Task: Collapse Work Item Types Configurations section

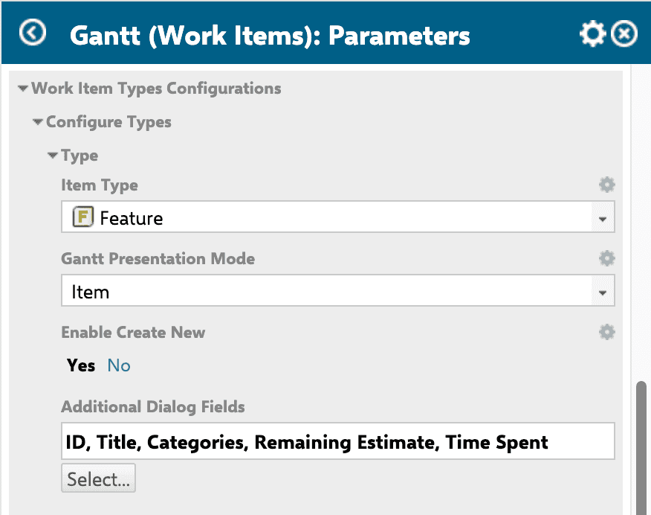Action: (23, 88)
